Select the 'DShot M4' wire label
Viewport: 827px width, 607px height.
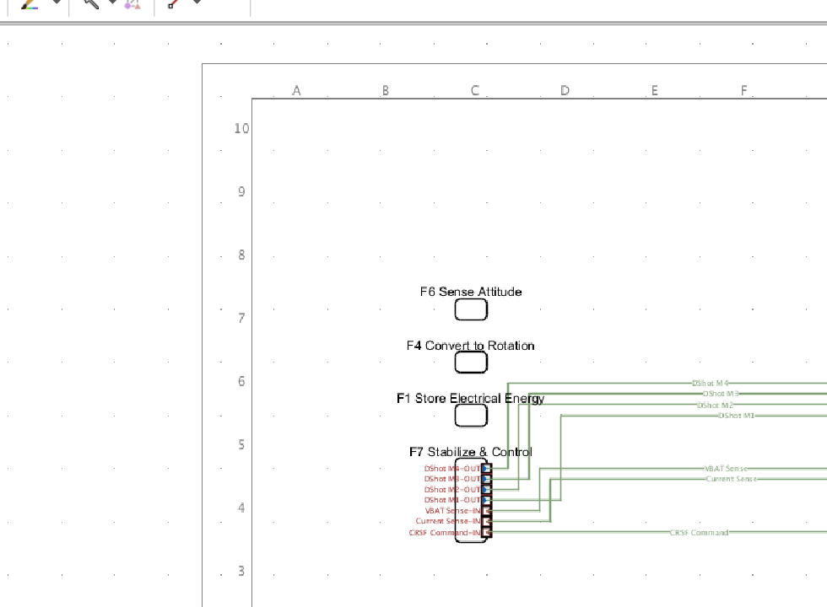click(x=710, y=383)
